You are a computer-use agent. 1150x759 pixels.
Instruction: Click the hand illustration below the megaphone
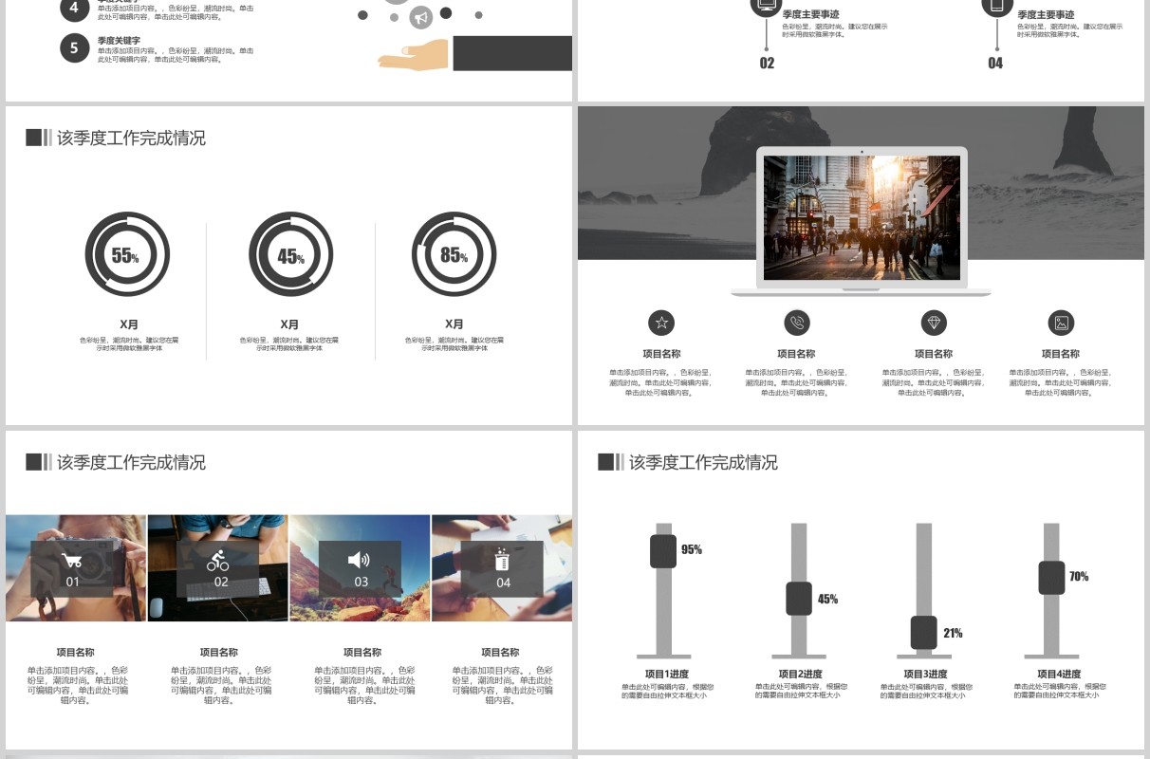coord(414,55)
